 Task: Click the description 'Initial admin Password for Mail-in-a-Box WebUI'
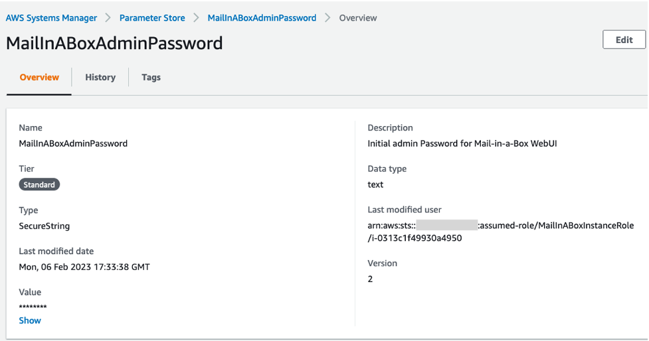point(462,143)
